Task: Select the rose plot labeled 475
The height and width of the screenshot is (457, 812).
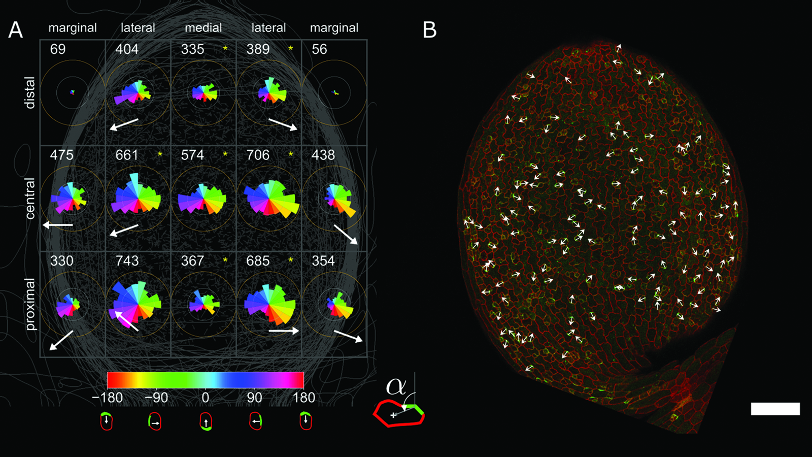Action: (x=71, y=199)
